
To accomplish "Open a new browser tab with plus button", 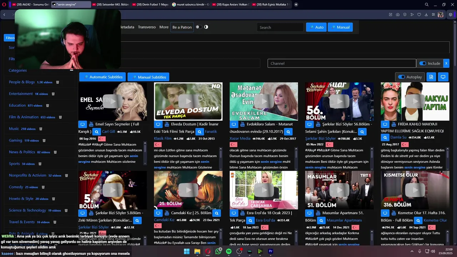I will (x=296, y=5).
